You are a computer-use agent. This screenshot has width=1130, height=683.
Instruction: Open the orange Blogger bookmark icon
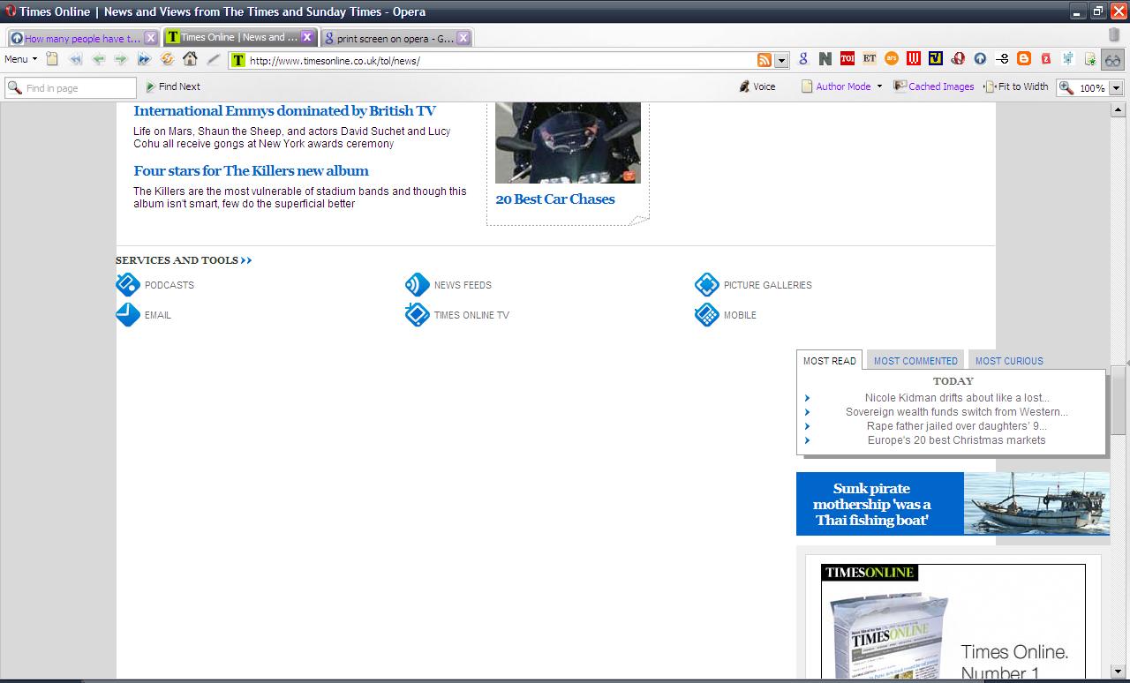[x=1024, y=59]
